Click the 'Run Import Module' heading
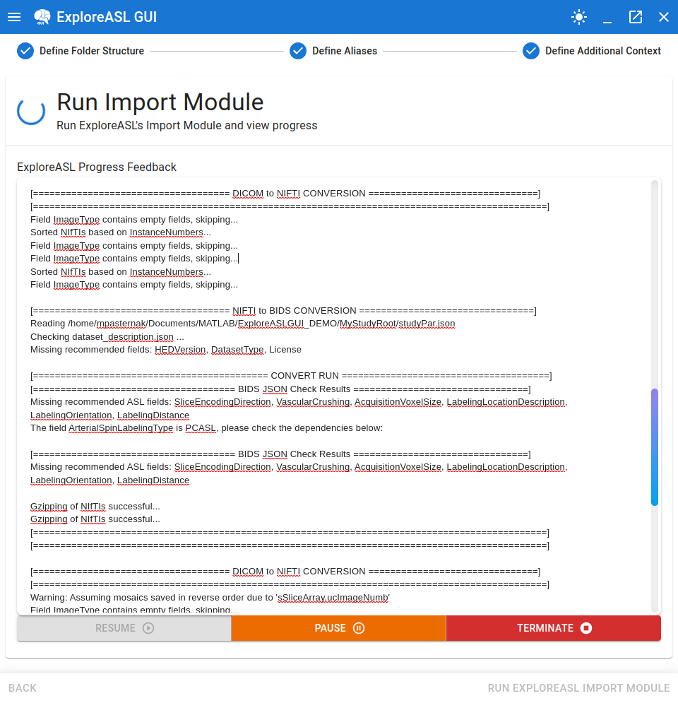Image resolution: width=678 pixels, height=703 pixels. click(x=160, y=102)
